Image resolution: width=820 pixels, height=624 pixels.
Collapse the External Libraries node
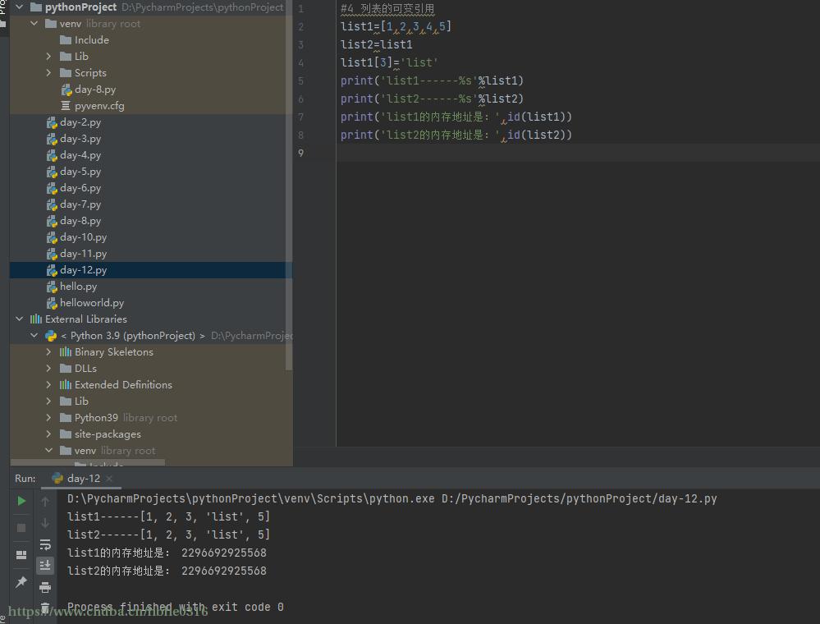click(20, 319)
